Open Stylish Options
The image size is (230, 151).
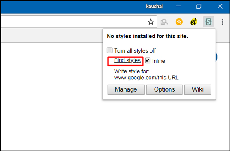point(164,89)
